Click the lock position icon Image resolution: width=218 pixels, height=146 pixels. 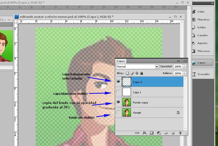tap(137, 73)
